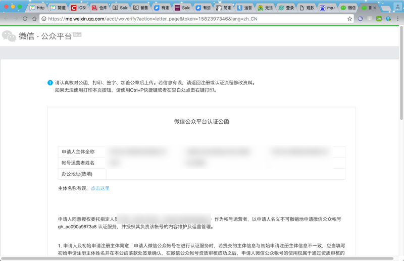The image size is (404, 261).
Task: Switch to the Sale tab with purple icon
Action: coord(182,8)
